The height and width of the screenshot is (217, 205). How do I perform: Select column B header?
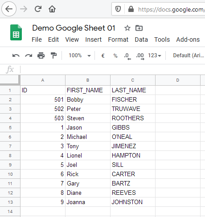(88, 80)
